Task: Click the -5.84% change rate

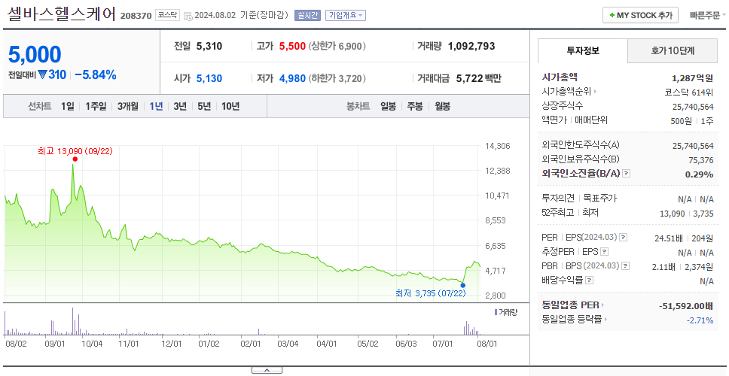Action: click(96, 74)
